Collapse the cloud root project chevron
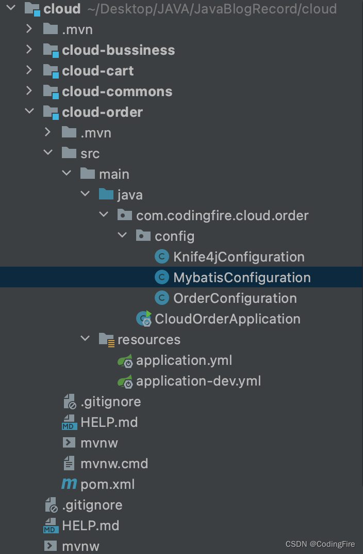Viewport: 363px width, 554px height. 11,7
